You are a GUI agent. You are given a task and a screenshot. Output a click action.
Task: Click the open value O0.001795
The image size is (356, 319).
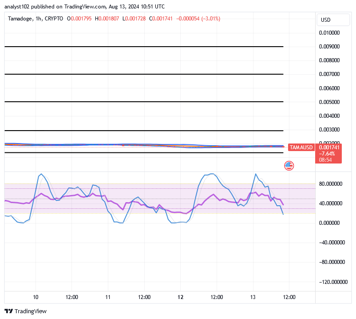tap(79, 19)
